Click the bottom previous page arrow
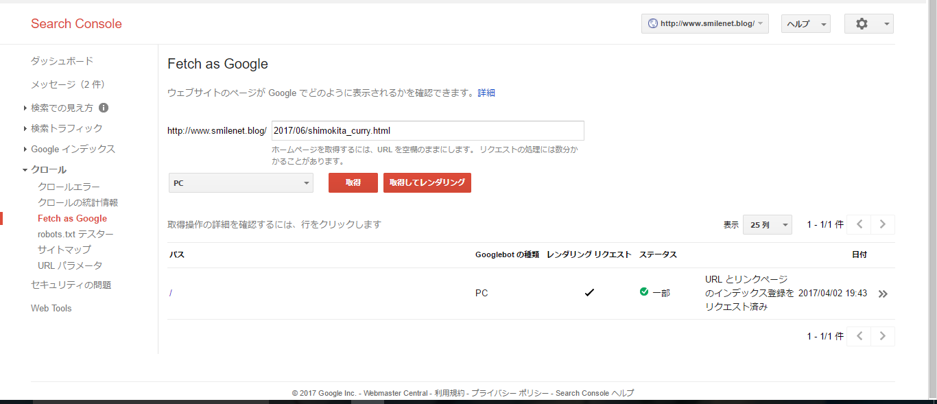 (859, 336)
